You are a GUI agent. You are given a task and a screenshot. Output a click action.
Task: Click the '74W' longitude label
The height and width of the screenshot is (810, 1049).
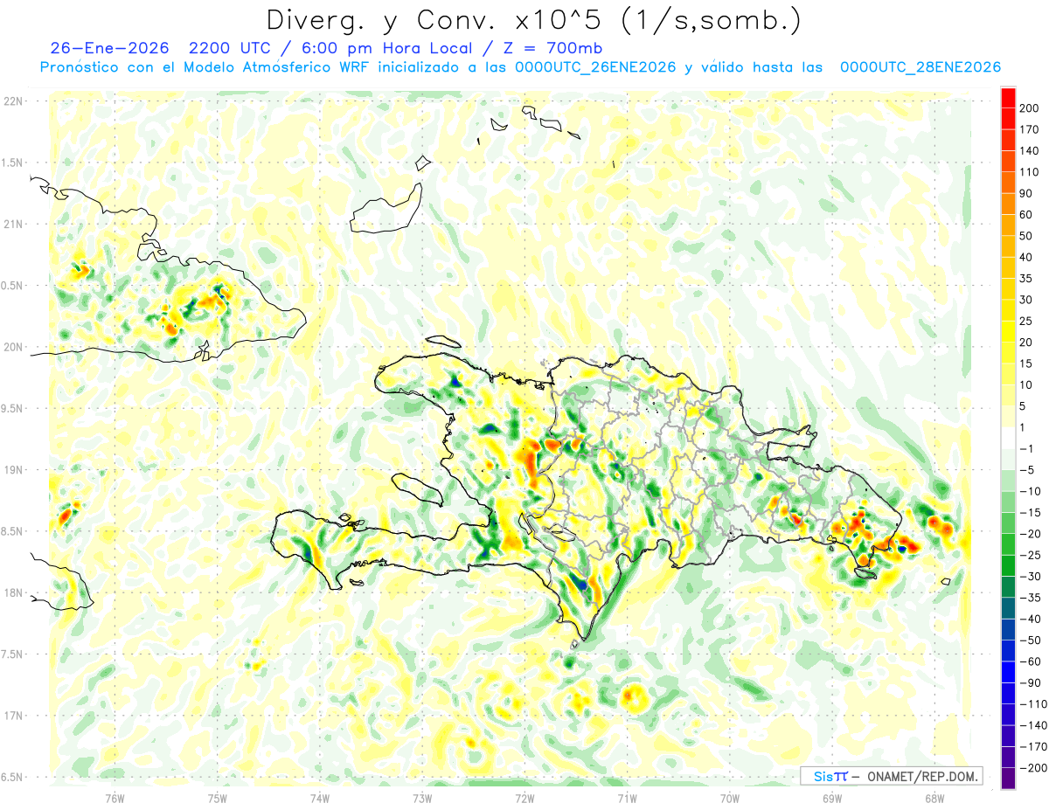click(319, 798)
